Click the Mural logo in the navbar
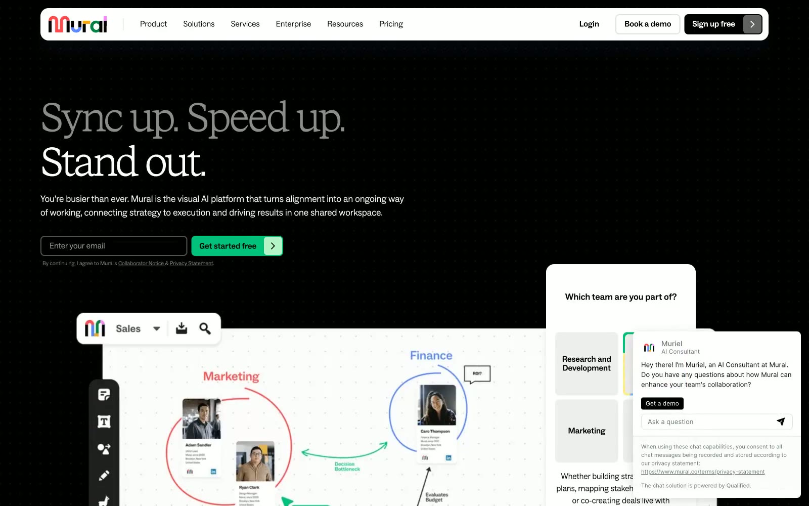This screenshot has height=506, width=809. pos(77,24)
